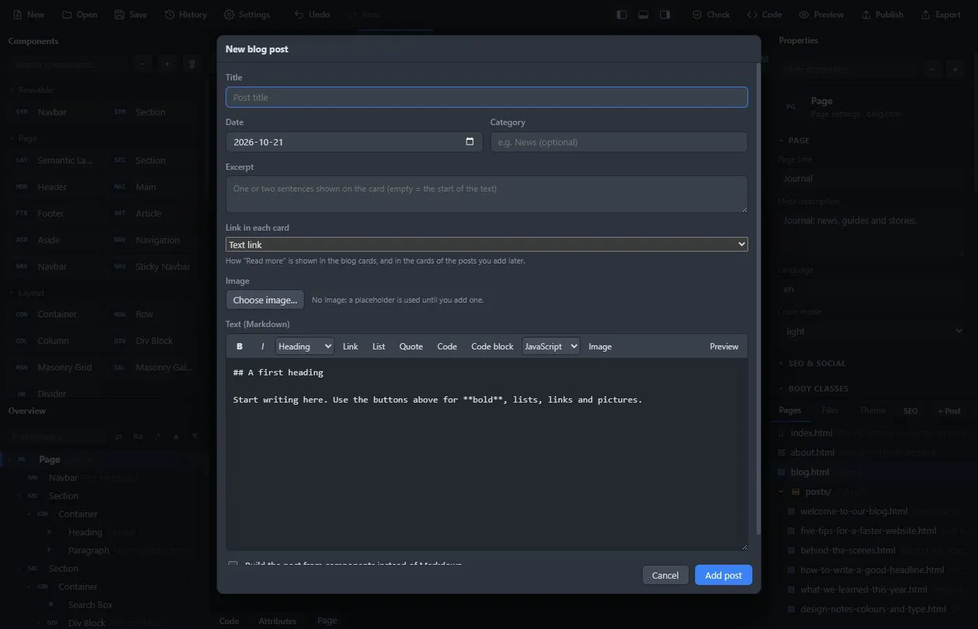Open Preview in the top toolbar
Viewport: 978px width, 629px height.
pyautogui.click(x=822, y=15)
